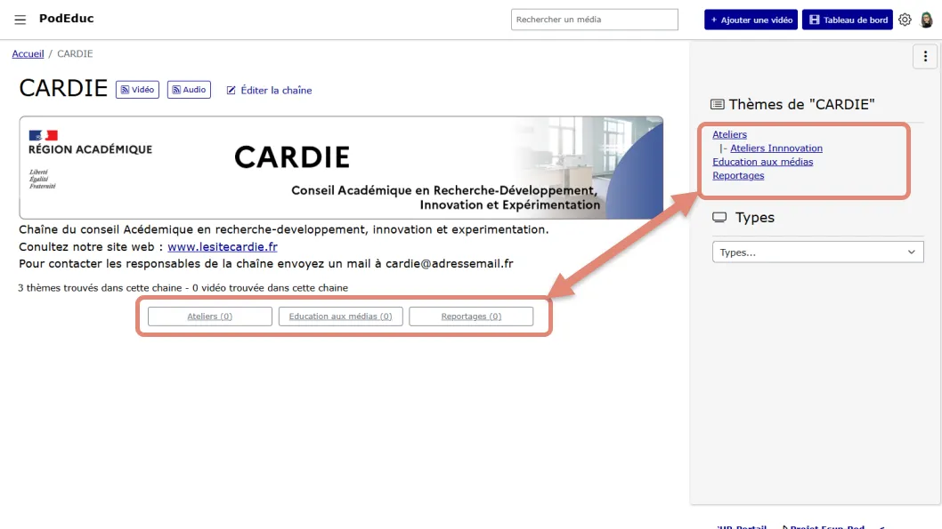Open the hamburger navigation menu
This screenshot has height=529, width=942.
pyautogui.click(x=20, y=20)
